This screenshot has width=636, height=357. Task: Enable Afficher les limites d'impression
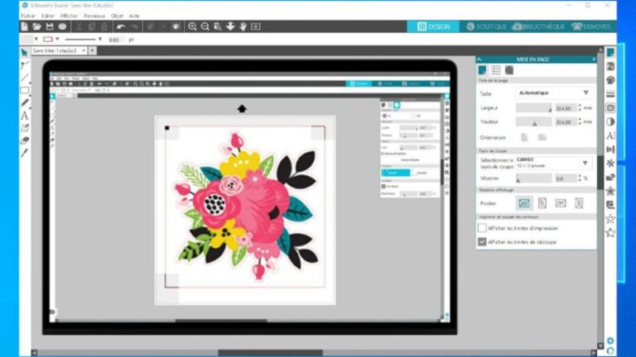[x=483, y=228]
